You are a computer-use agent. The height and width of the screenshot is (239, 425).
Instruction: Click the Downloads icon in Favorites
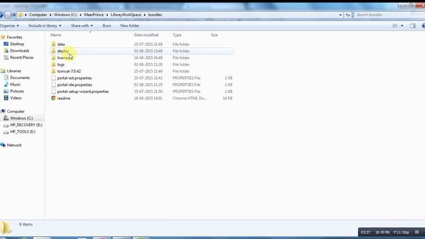tap(6, 50)
